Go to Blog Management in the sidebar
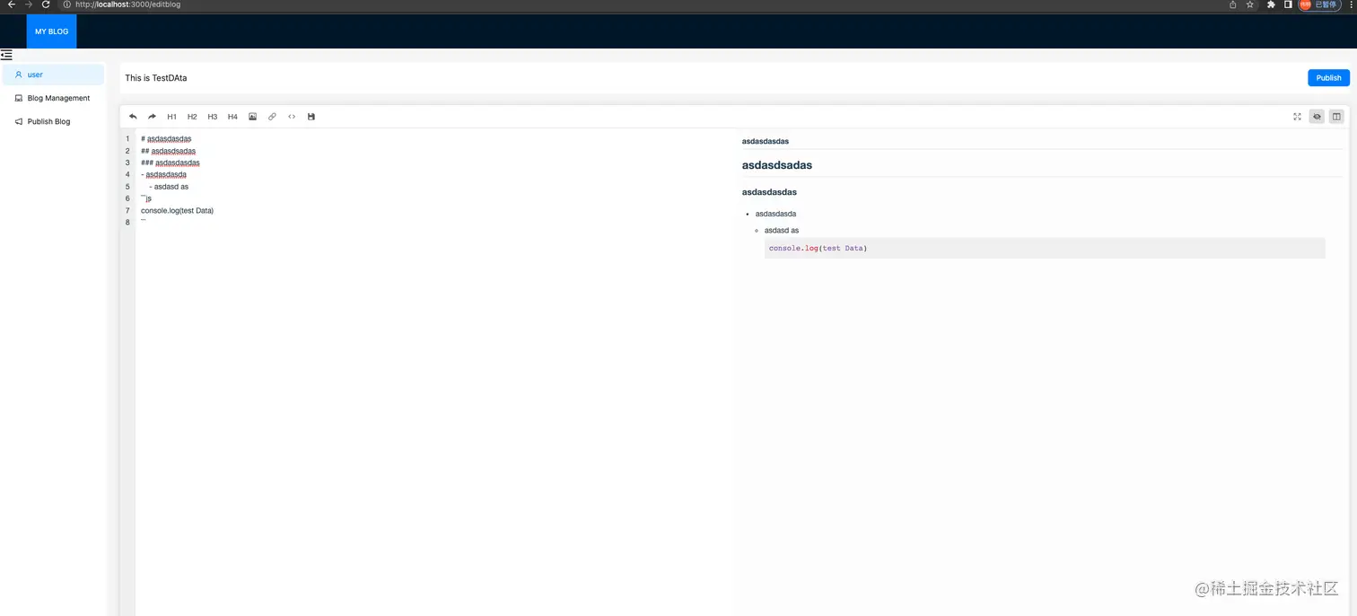Viewport: 1357px width, 616px height. pos(54,98)
